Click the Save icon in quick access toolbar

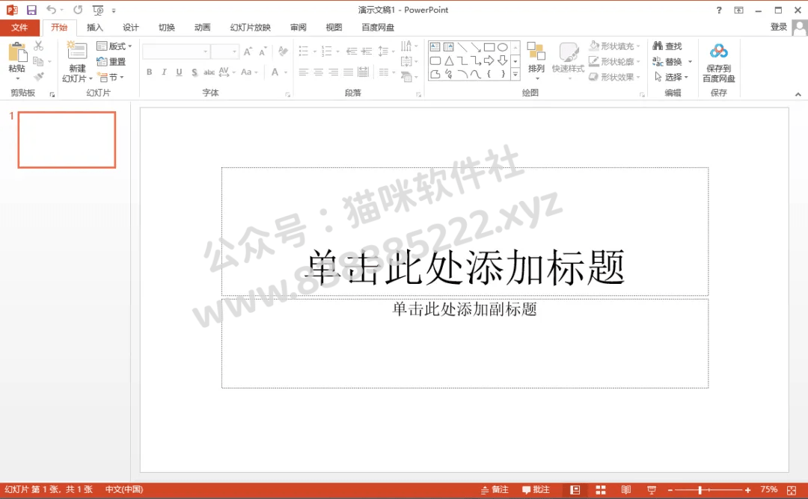pyautogui.click(x=31, y=10)
